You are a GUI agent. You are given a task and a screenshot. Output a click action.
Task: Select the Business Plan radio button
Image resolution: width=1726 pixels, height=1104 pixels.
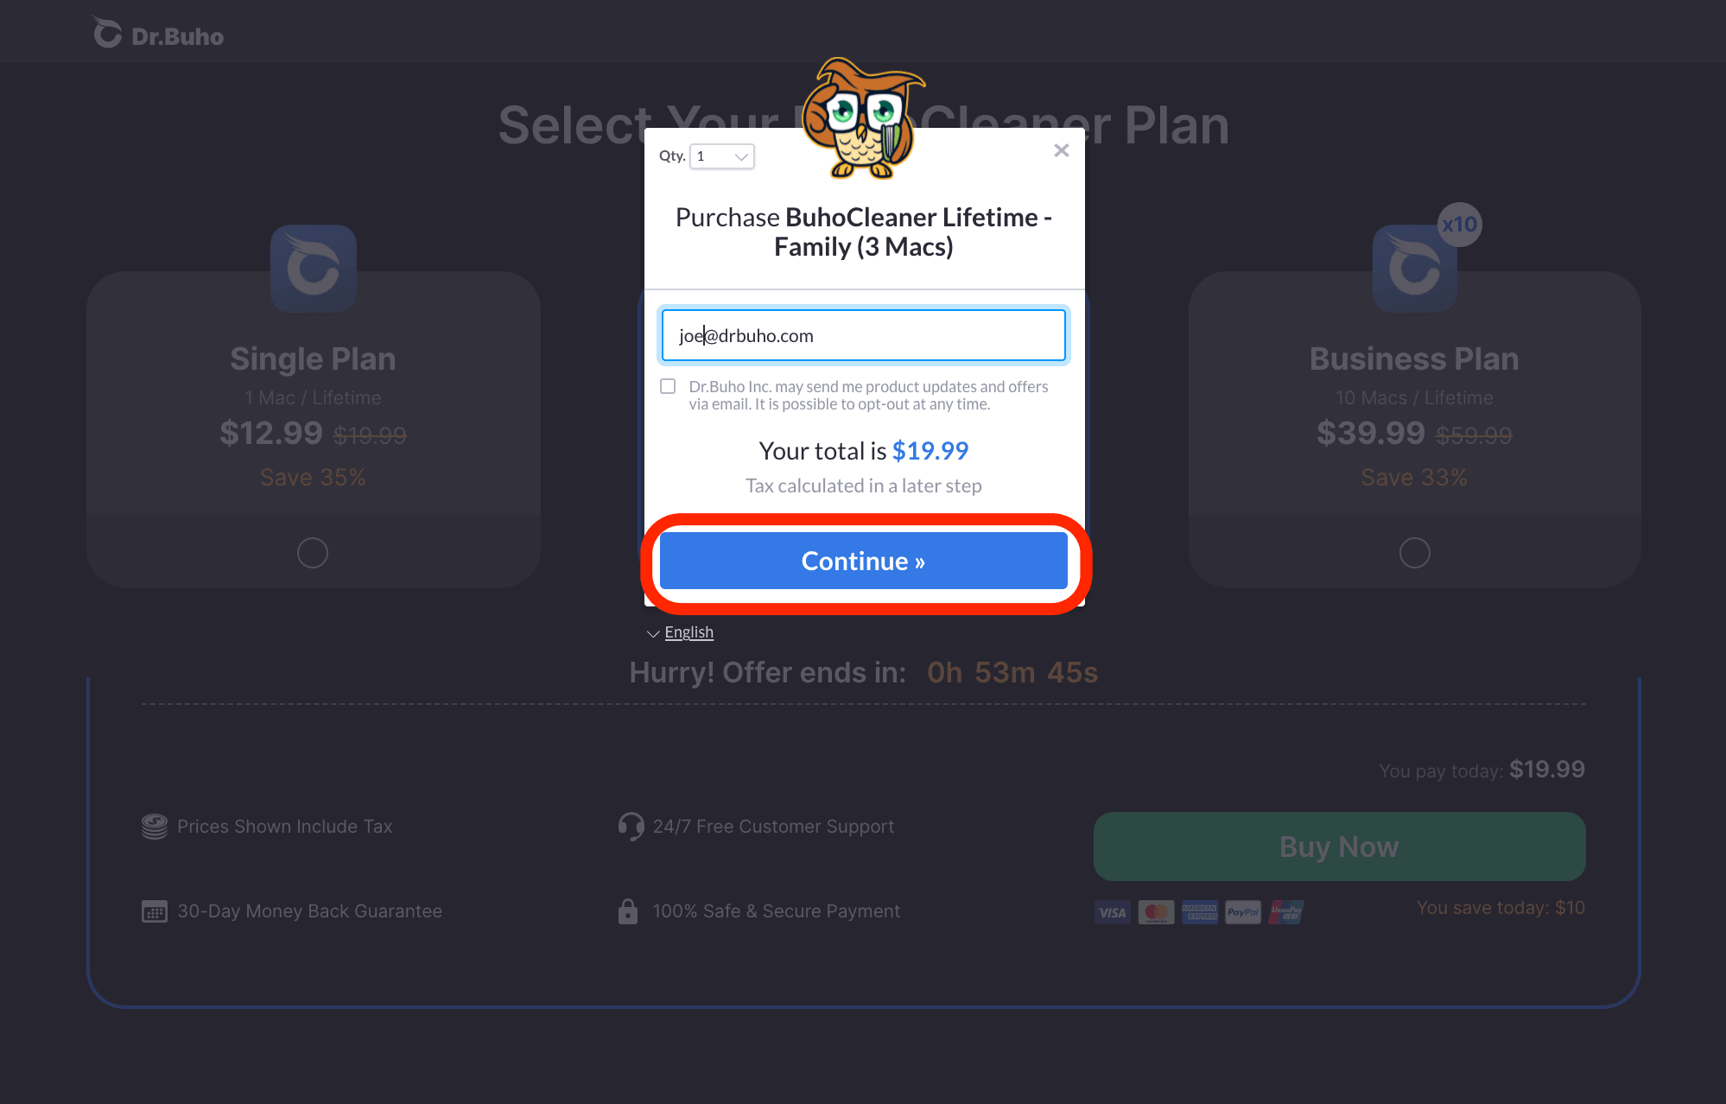tap(1414, 553)
